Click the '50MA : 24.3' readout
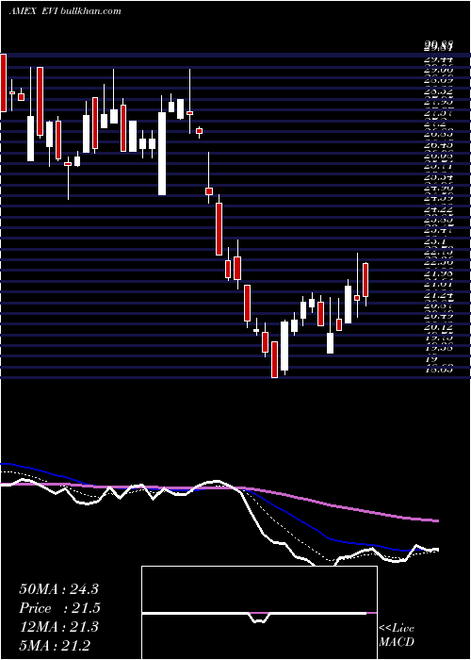 (x=58, y=589)
